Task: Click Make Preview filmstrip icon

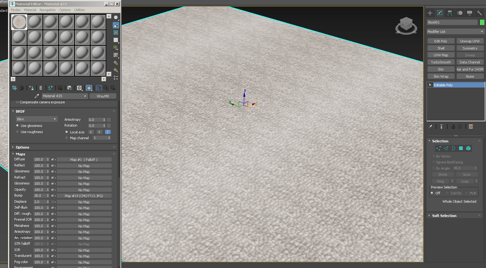Action: pyautogui.click(x=116, y=55)
